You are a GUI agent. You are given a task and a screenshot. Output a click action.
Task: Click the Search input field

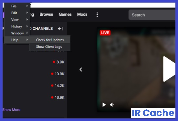click(x=152, y=15)
